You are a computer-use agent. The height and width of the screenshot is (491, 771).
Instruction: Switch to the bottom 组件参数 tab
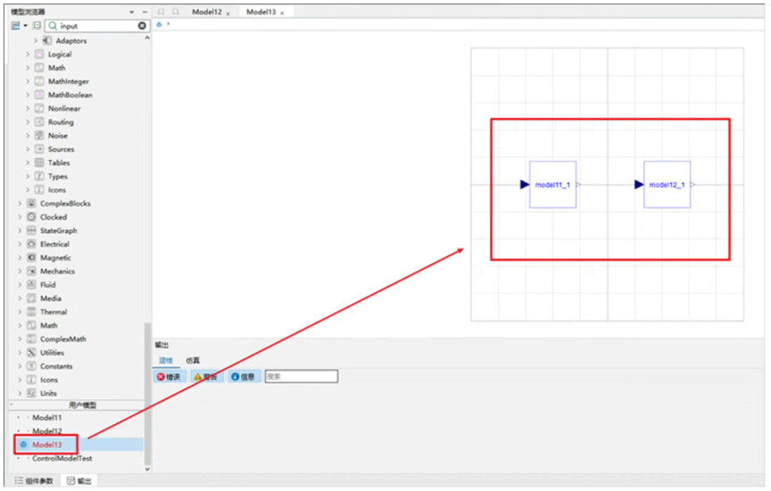34,480
